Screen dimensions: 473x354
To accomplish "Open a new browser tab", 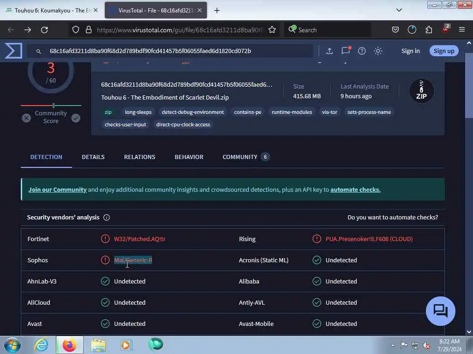I will pyautogui.click(x=217, y=11).
